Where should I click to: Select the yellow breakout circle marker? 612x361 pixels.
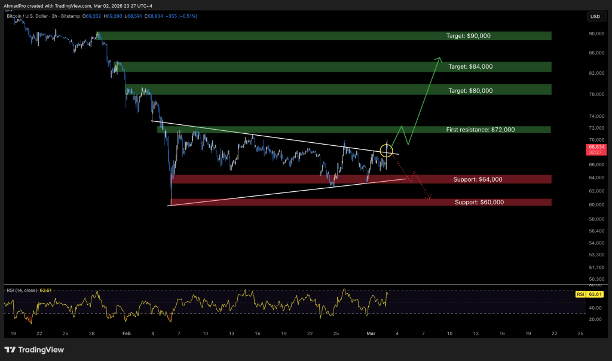[386, 152]
